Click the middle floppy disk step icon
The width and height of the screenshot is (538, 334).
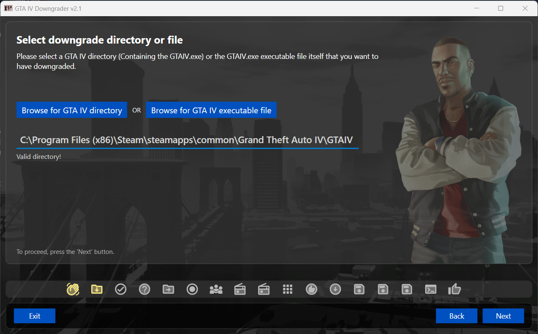[x=383, y=289]
